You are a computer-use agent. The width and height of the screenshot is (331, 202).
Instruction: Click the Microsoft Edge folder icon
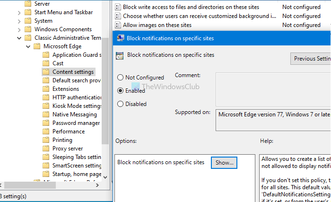click(37, 46)
